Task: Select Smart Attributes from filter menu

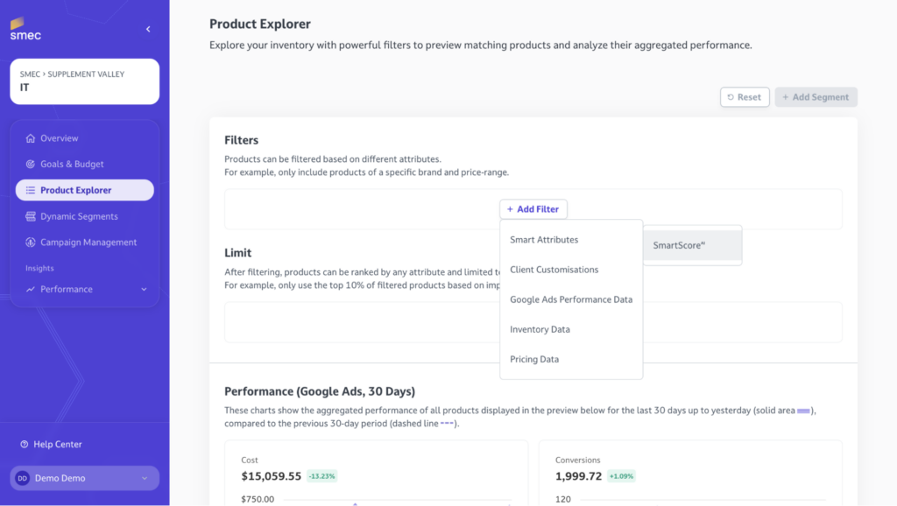Action: [544, 240]
